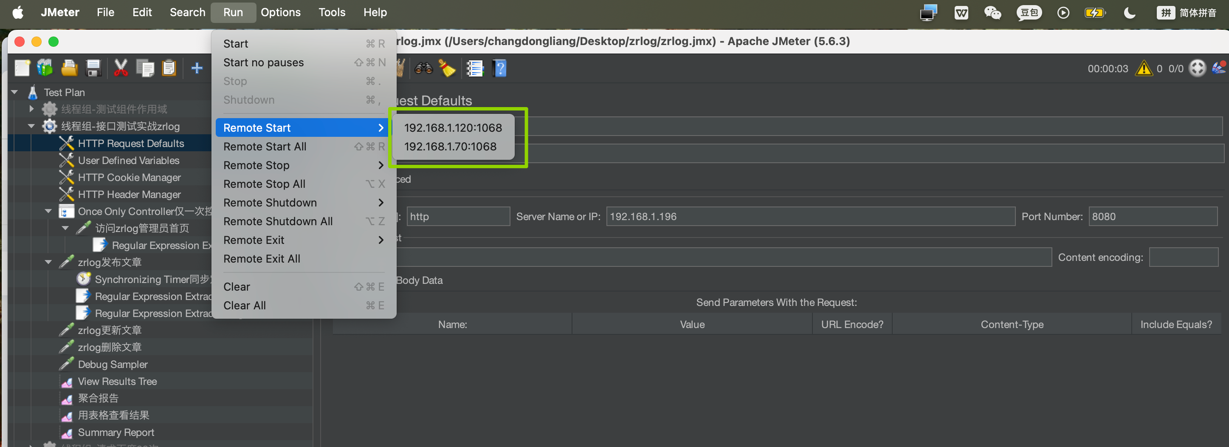This screenshot has height=447, width=1229.
Task: Choose Remote Stop All
Action: (x=304, y=184)
